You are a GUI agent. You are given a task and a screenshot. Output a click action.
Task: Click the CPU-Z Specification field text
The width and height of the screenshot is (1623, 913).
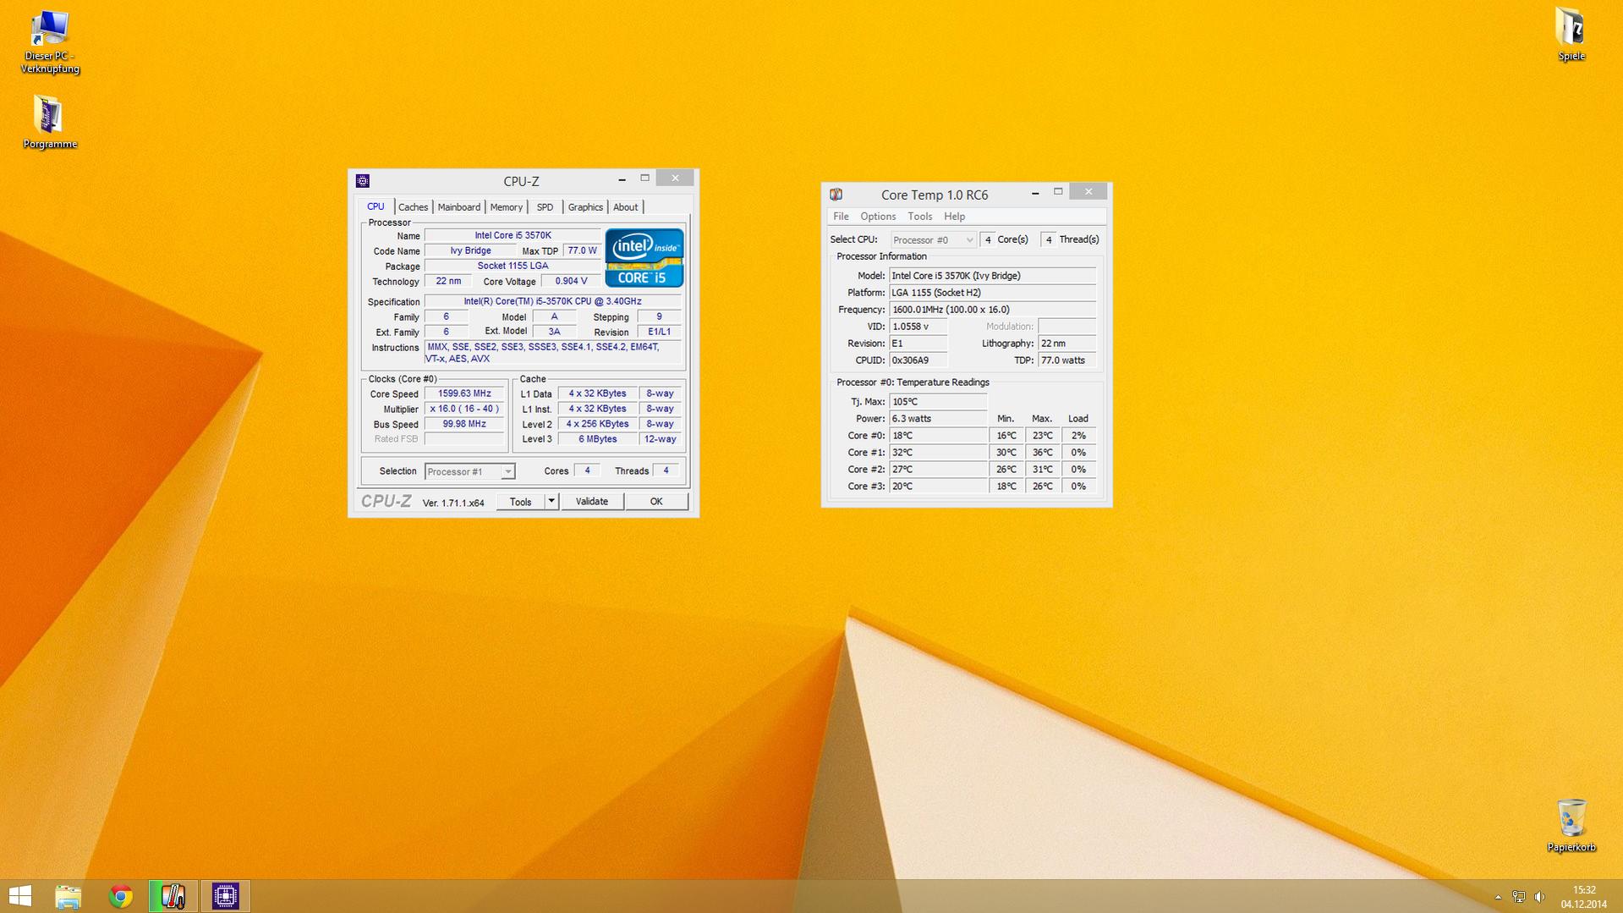pos(552,302)
